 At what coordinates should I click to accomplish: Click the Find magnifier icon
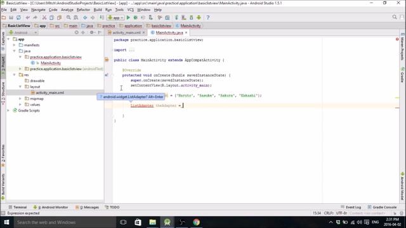tap(69, 18)
